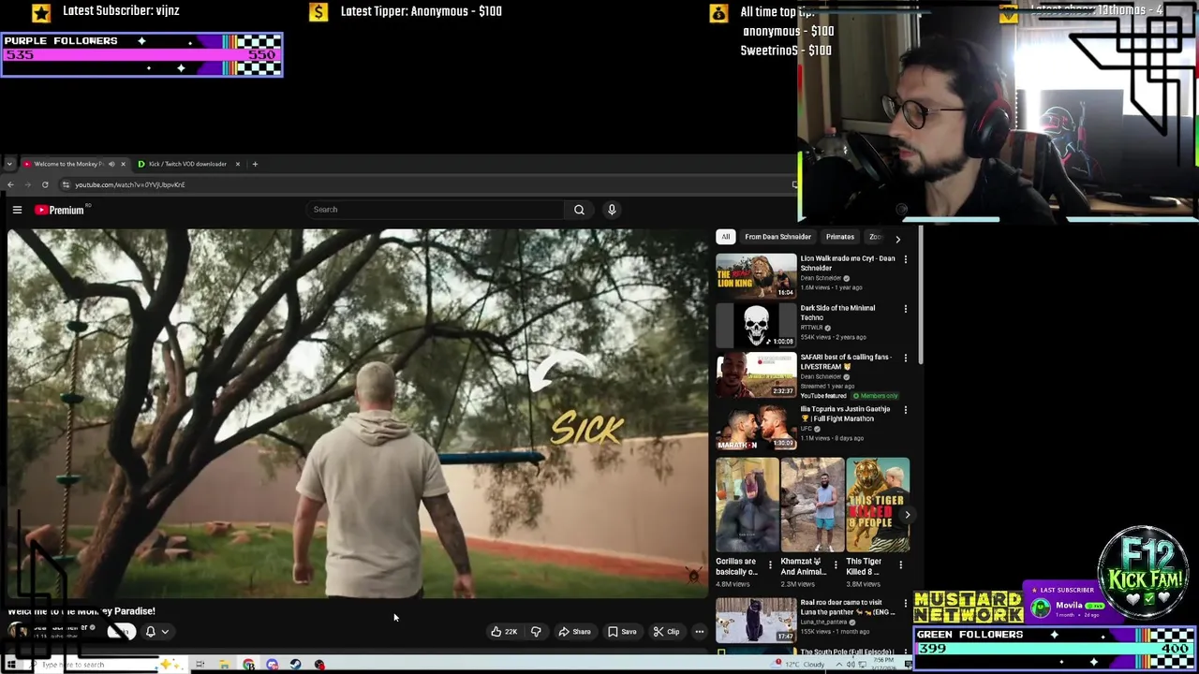Focus the YouTube Search field
Screen dimensions: 1199x674
(x=436, y=210)
